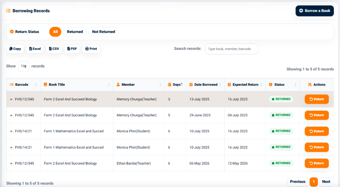Sort table by Expected Return column

tap(245, 85)
